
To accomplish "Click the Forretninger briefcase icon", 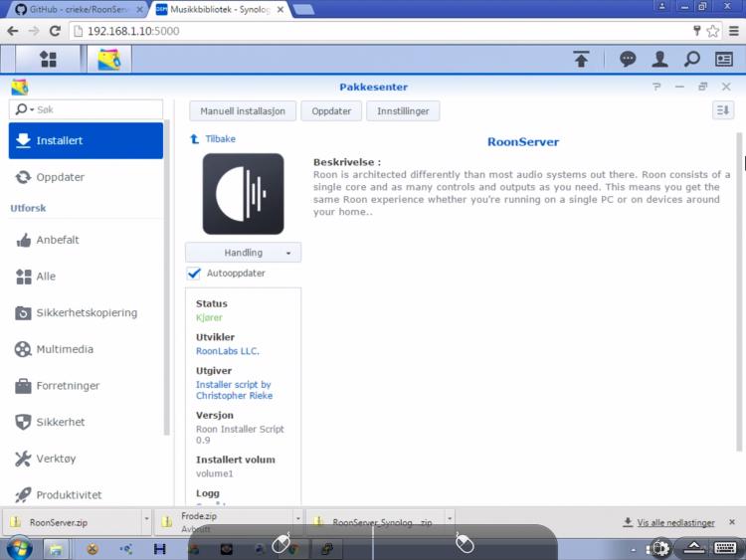I will coord(23,386).
